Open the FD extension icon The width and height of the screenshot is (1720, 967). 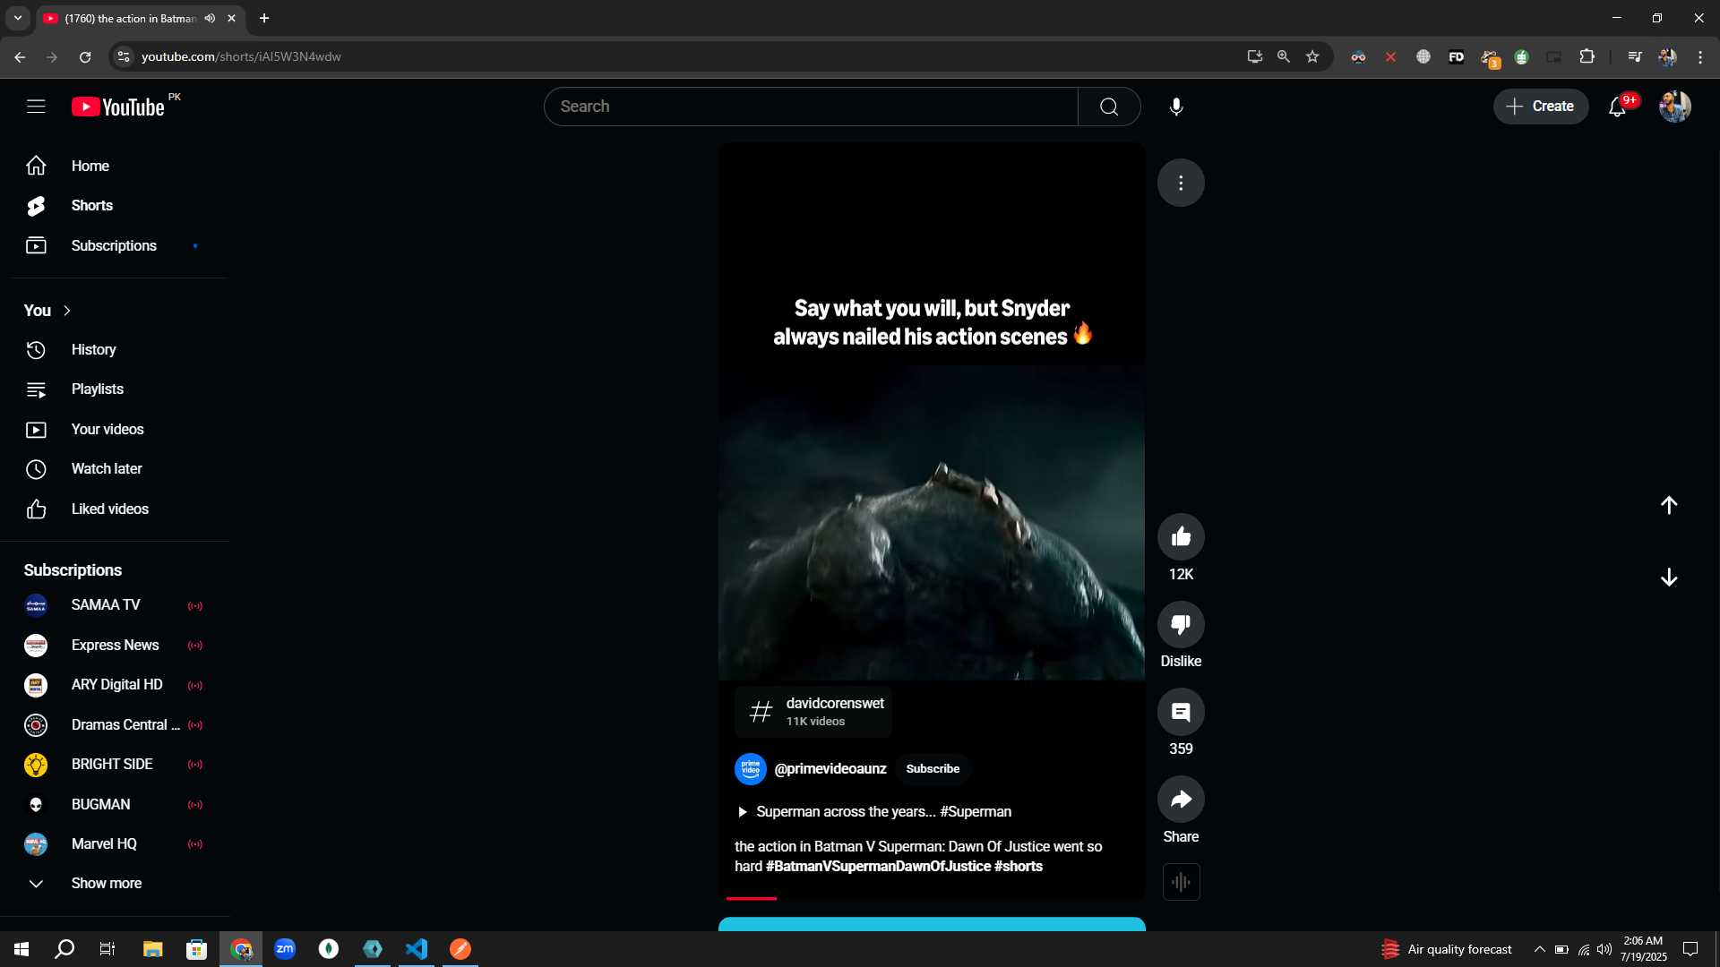tap(1457, 56)
